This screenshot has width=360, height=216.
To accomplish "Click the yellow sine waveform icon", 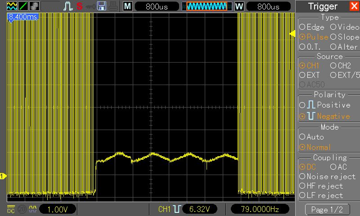I will (12, 6).
